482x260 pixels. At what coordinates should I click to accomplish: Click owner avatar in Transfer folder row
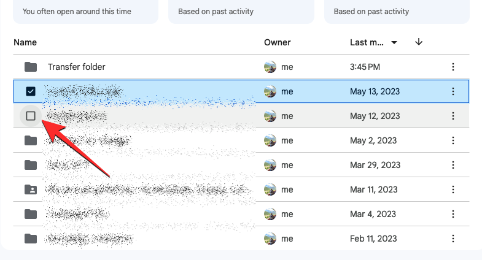coord(270,67)
